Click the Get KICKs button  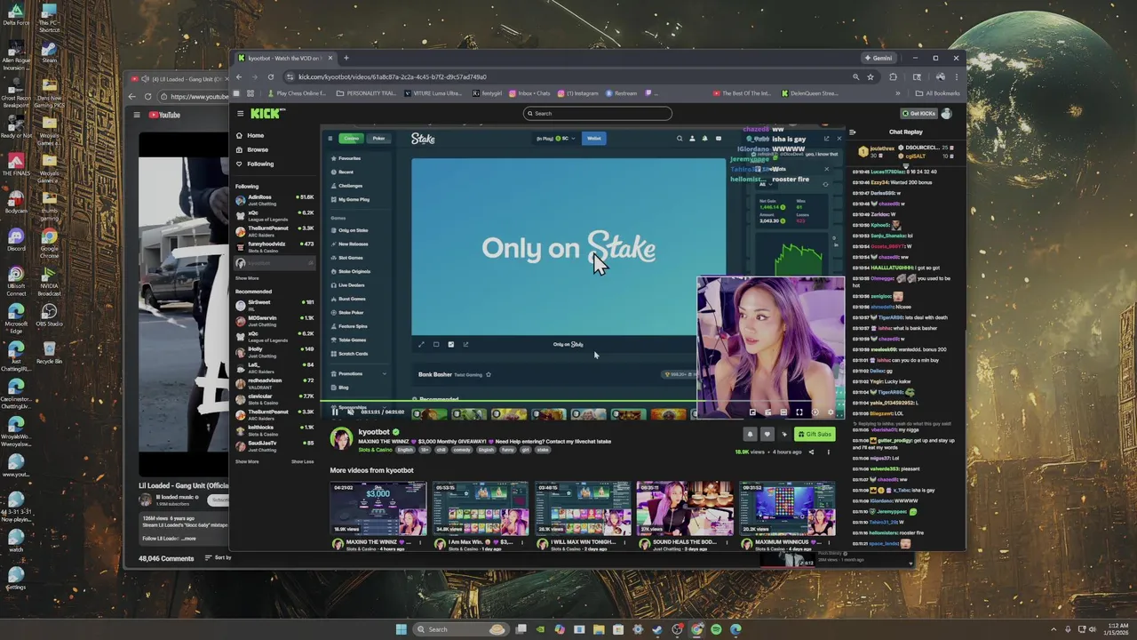(918, 113)
